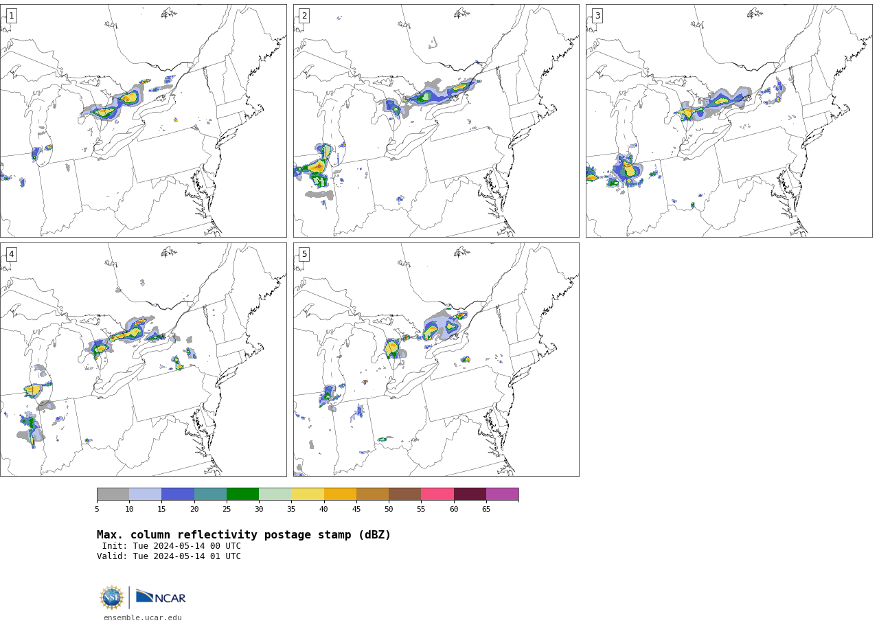Click the NSF logo icon
879x625 pixels.
(x=112, y=598)
